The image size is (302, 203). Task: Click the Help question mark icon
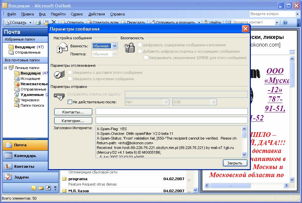pyautogui.click(x=285, y=22)
